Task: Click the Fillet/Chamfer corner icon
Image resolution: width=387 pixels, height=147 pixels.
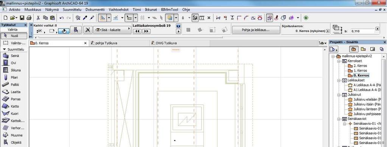Action: click(239, 18)
